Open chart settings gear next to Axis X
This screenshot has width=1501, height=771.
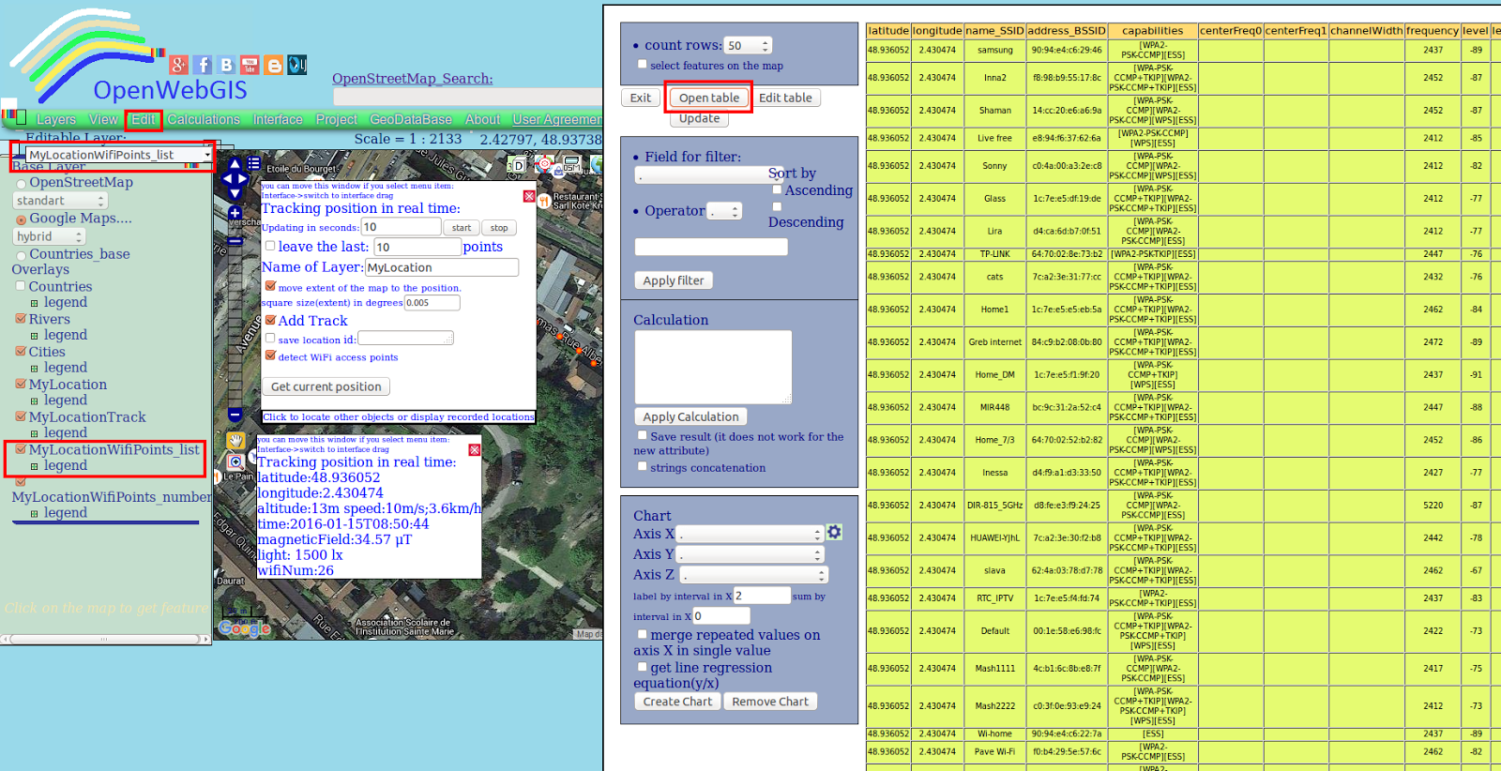point(834,532)
